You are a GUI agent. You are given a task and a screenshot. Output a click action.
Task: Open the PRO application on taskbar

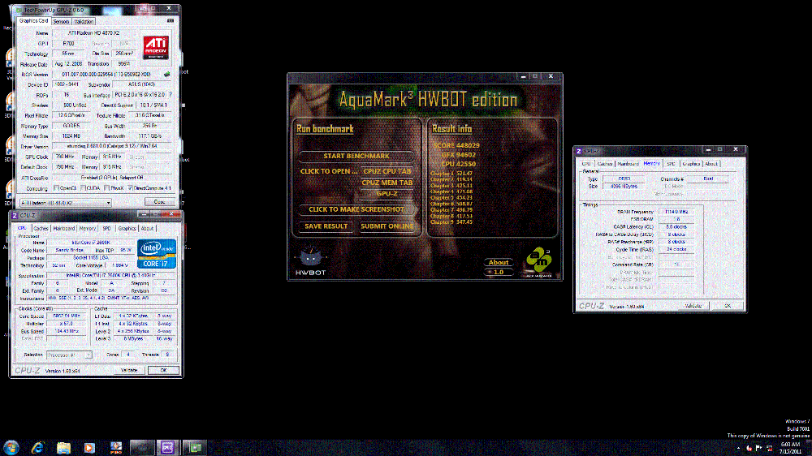(x=116, y=448)
